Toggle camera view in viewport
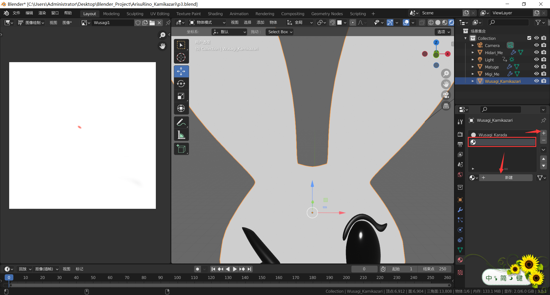Image resolution: width=550 pixels, height=295 pixels. [x=446, y=95]
